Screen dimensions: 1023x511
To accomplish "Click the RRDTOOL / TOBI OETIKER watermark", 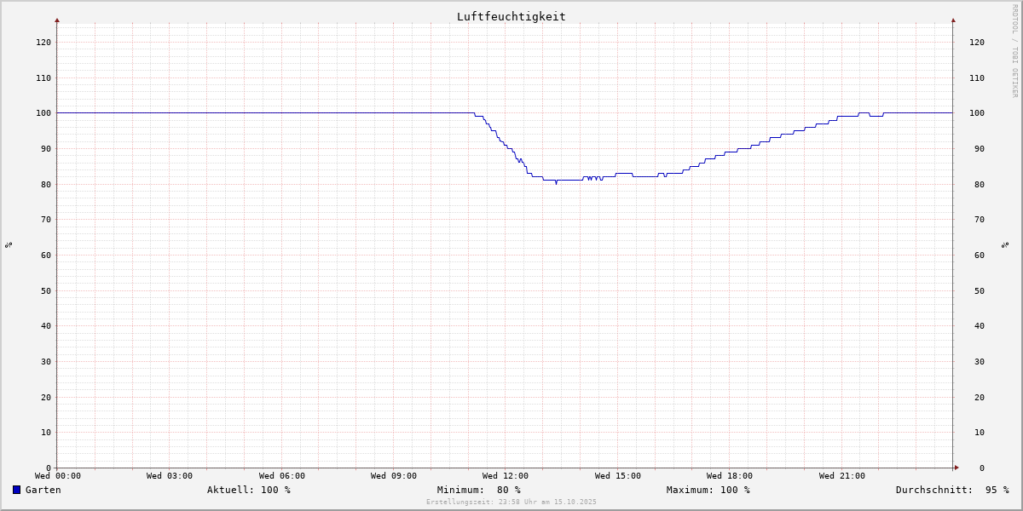I will pos(1014,50).
